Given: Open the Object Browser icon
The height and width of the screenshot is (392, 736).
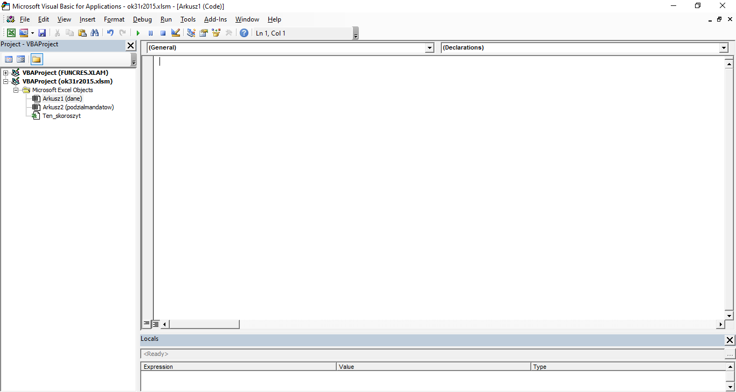Looking at the screenshot, I should coord(216,33).
